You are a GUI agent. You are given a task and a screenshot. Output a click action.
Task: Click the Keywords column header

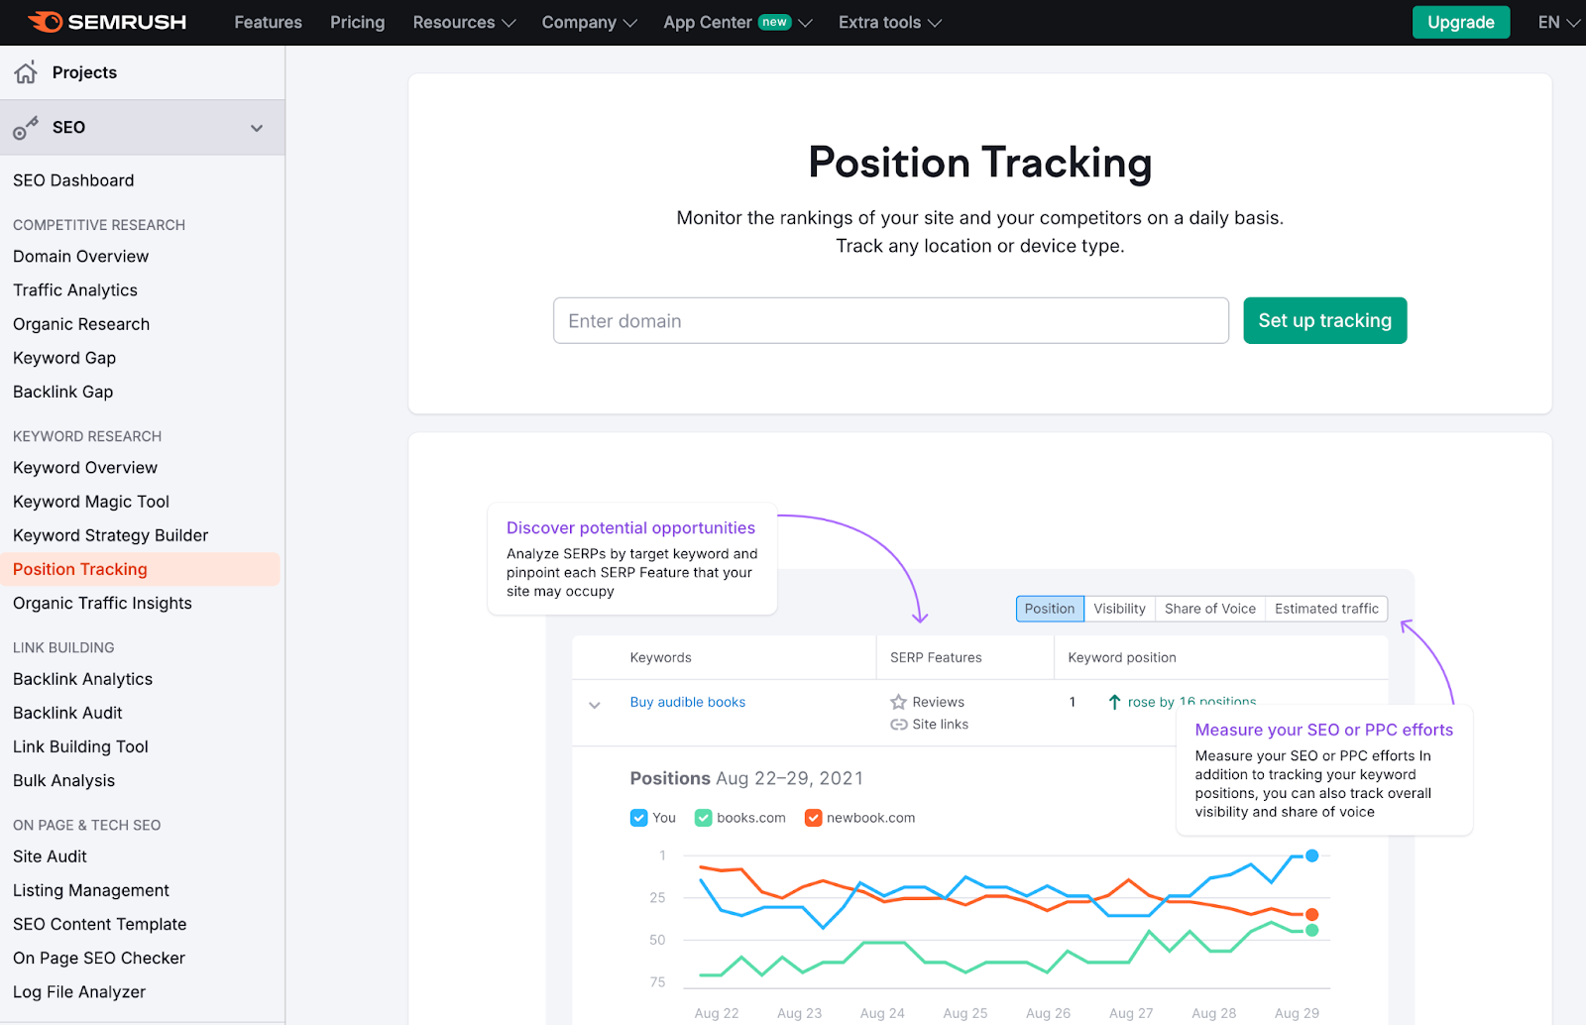pos(660,657)
